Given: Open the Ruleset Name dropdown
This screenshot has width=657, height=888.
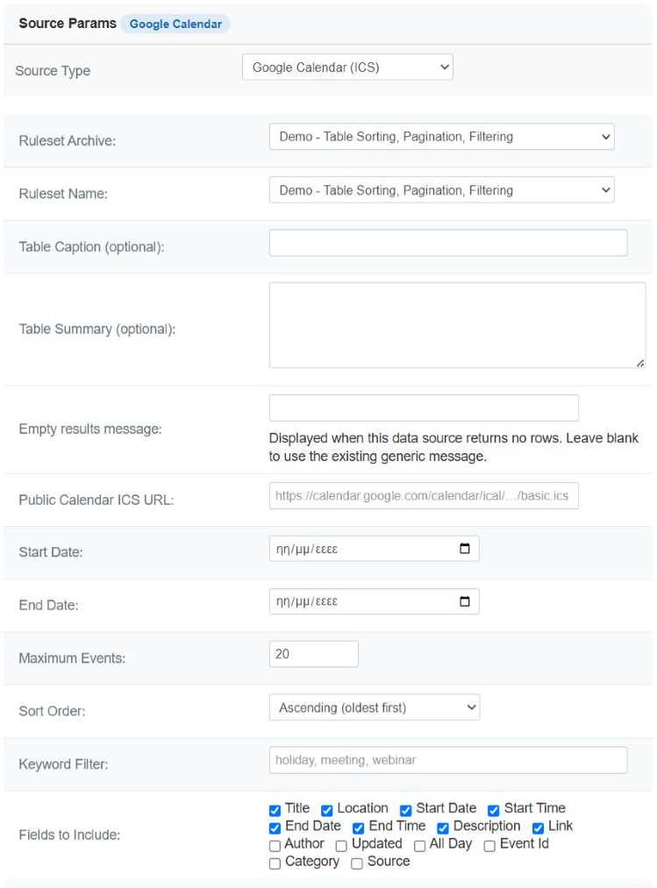Looking at the screenshot, I should click(441, 190).
